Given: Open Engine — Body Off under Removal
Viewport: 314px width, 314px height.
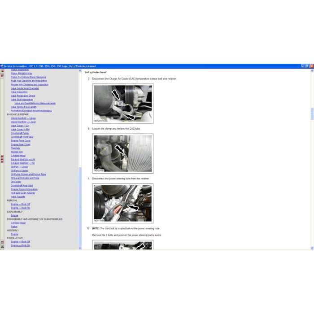Looking at the screenshot, I should pyautogui.click(x=21, y=204).
